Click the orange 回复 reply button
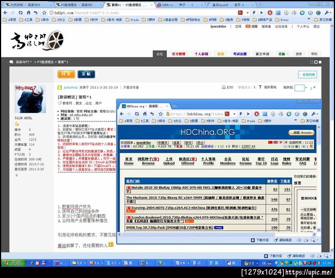This screenshot has height=278, width=335. 66,74
